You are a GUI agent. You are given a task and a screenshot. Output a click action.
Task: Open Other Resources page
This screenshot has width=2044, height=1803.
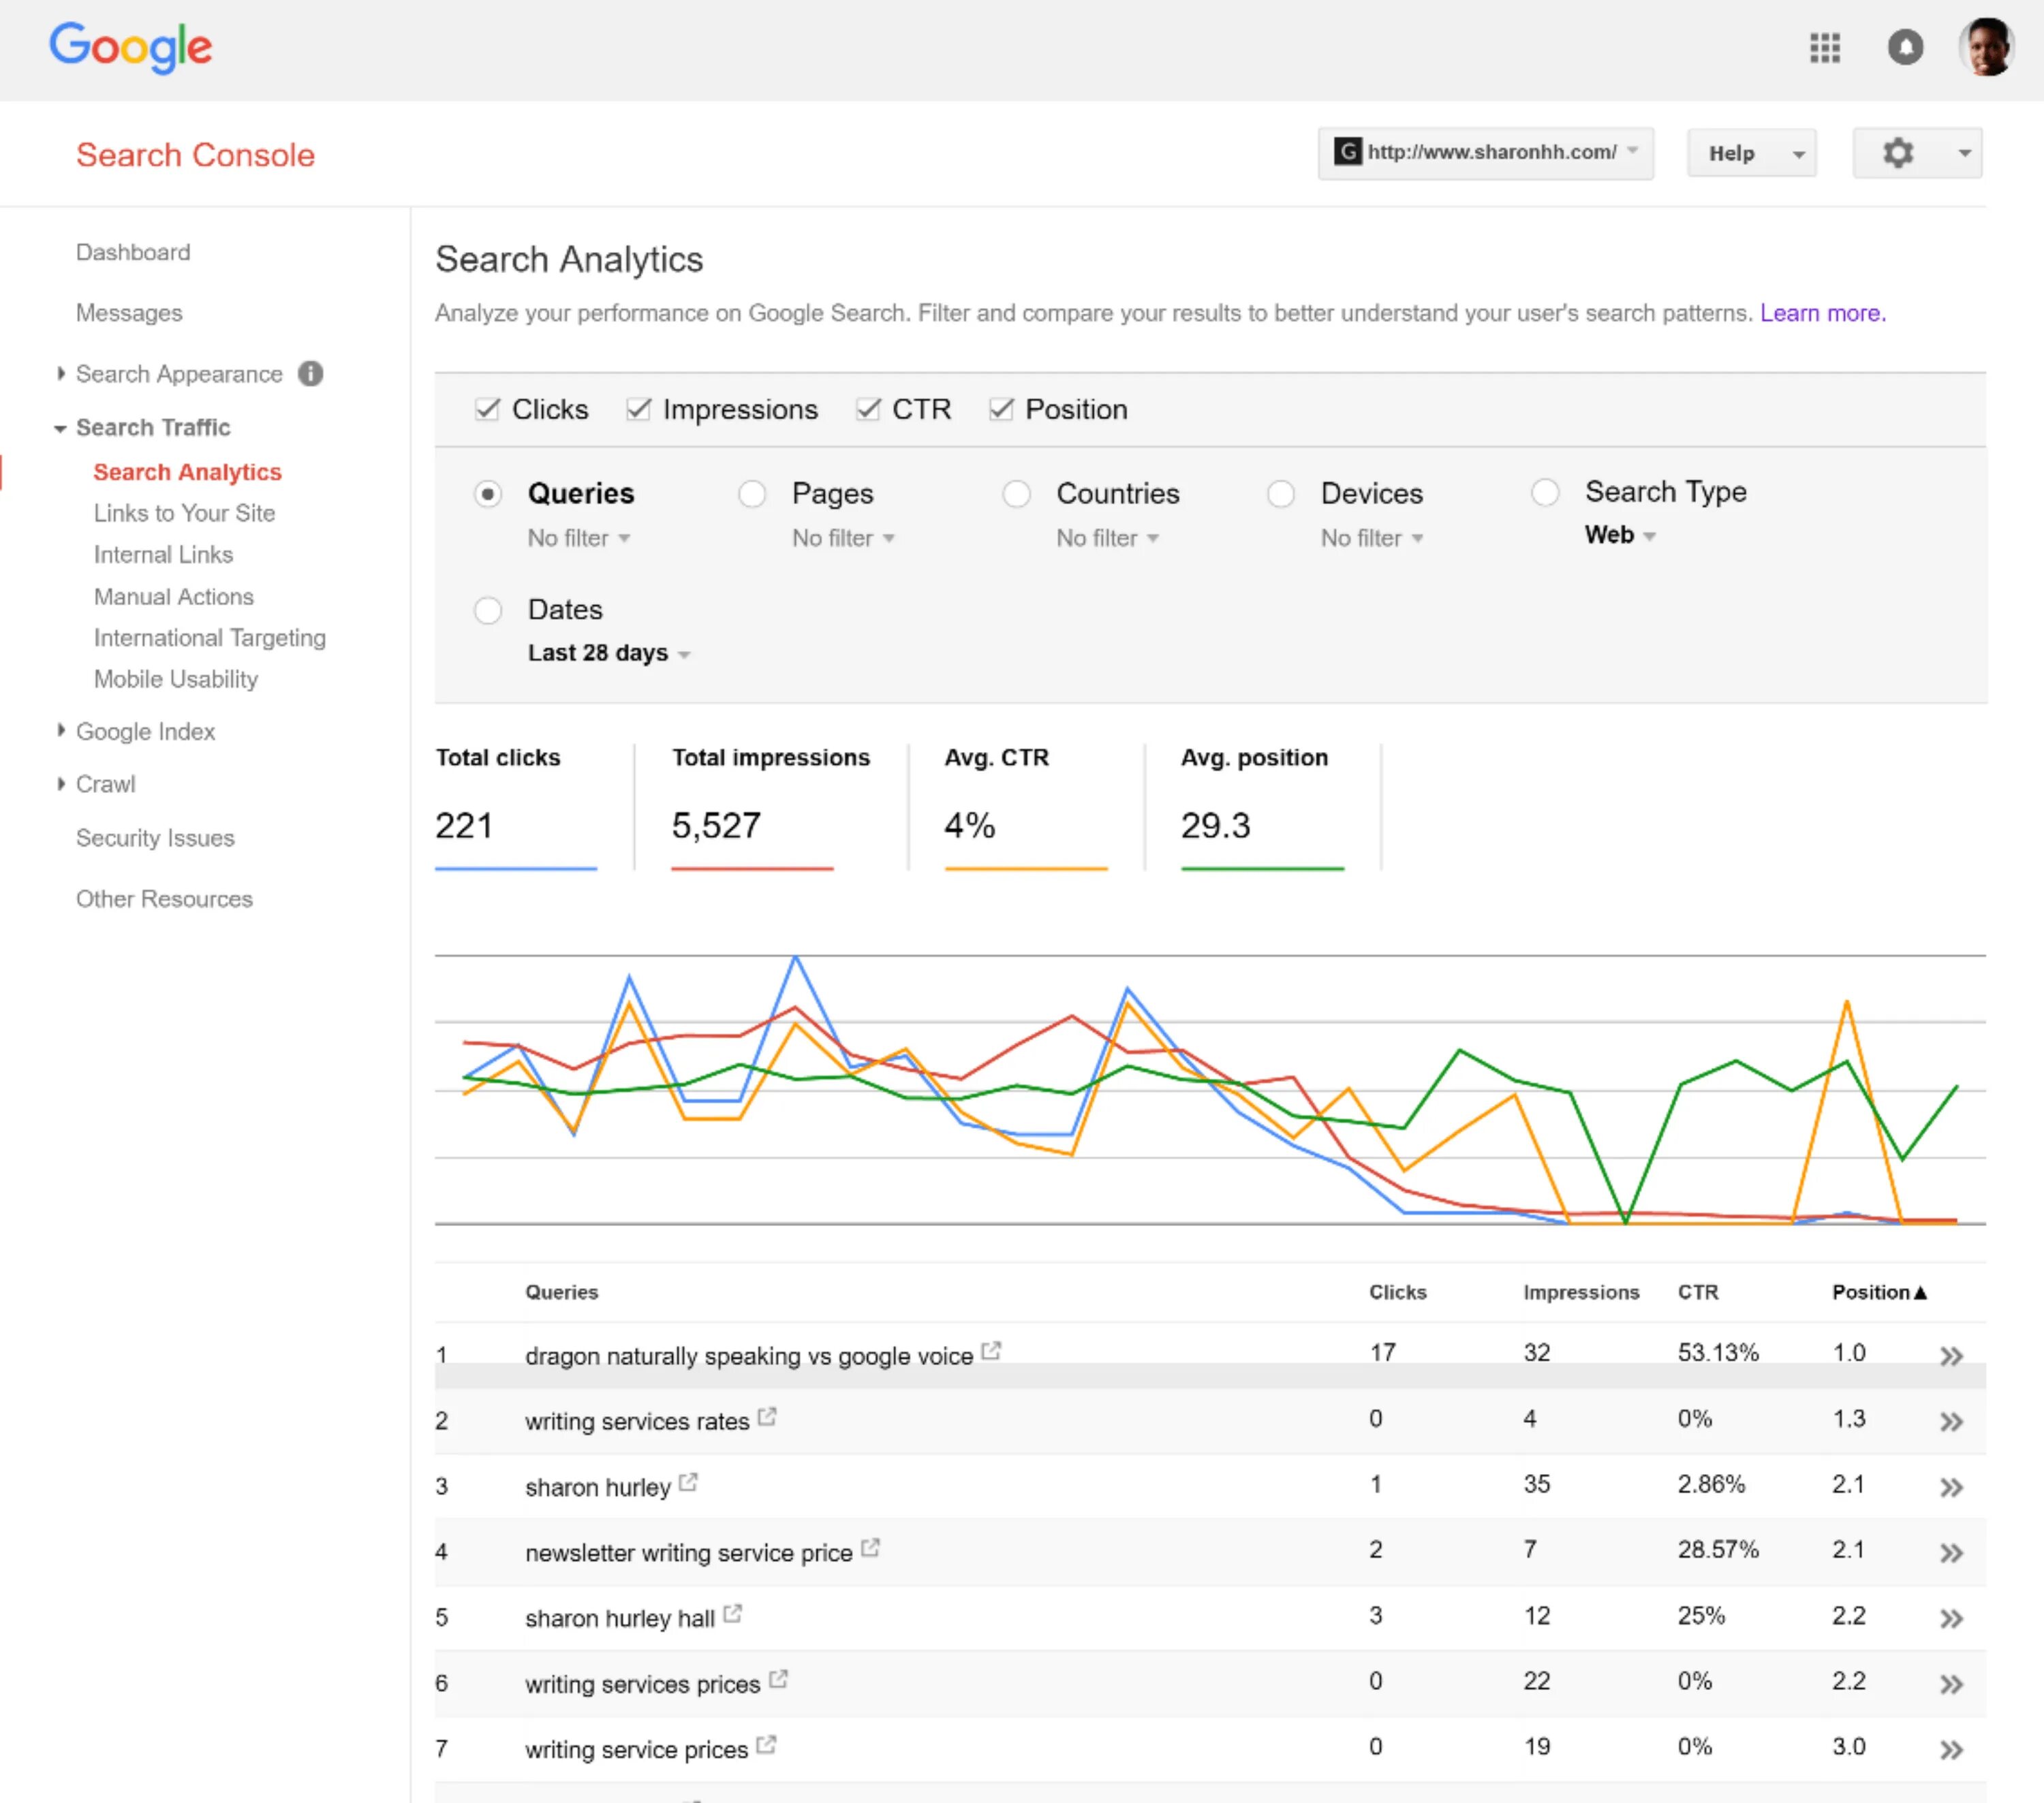164,899
